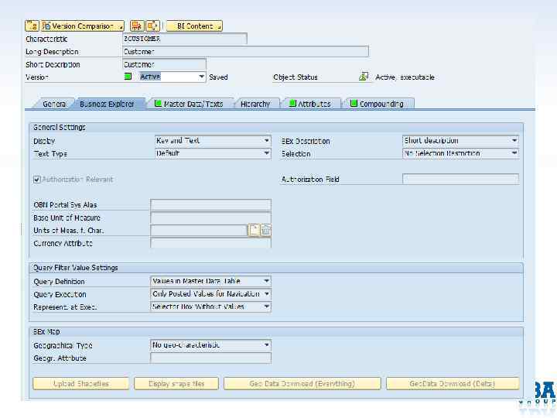Viewport: 557px width, 418px height.
Task: Click the OBN Portal Sys Alias input field
Action: [210, 204]
